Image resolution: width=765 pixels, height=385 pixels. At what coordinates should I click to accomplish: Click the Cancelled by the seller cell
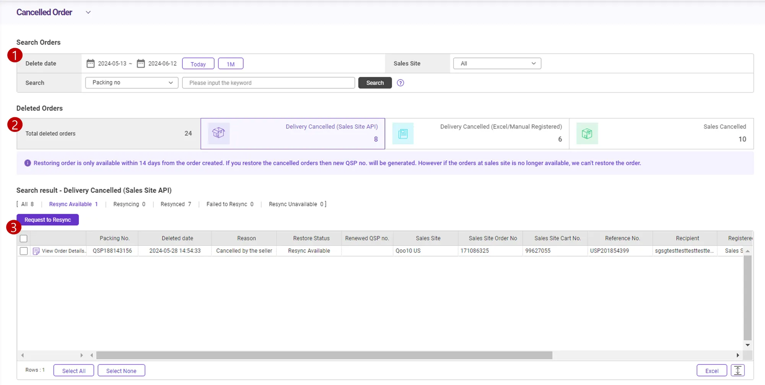tap(244, 251)
